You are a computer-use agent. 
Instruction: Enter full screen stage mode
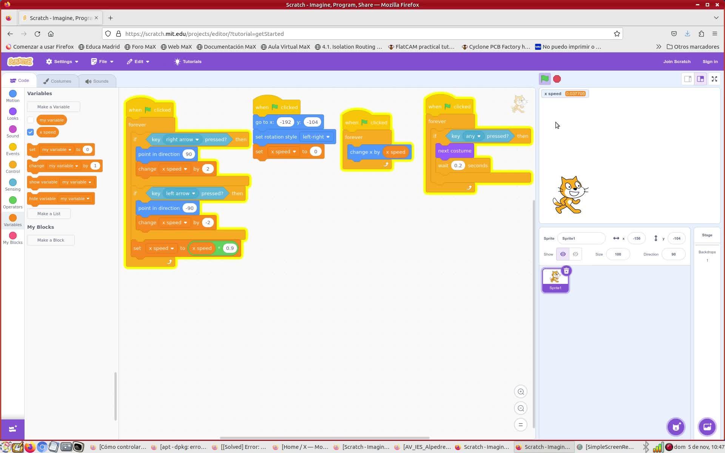(x=714, y=79)
